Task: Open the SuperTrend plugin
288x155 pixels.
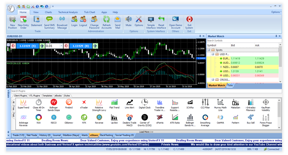Action: [x=23, y=104]
